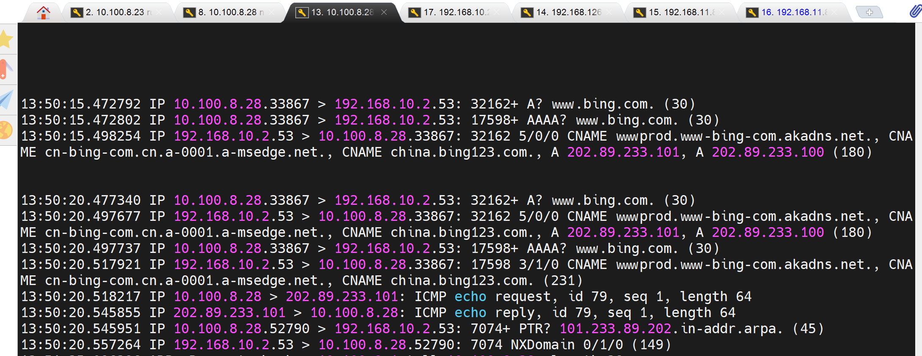Open the Sessions star sidebar panel
The width and height of the screenshot is (922, 356).
coord(7,39)
